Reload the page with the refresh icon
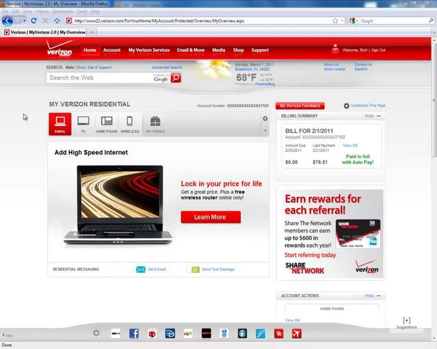This screenshot has width=437, height=349. point(33,20)
